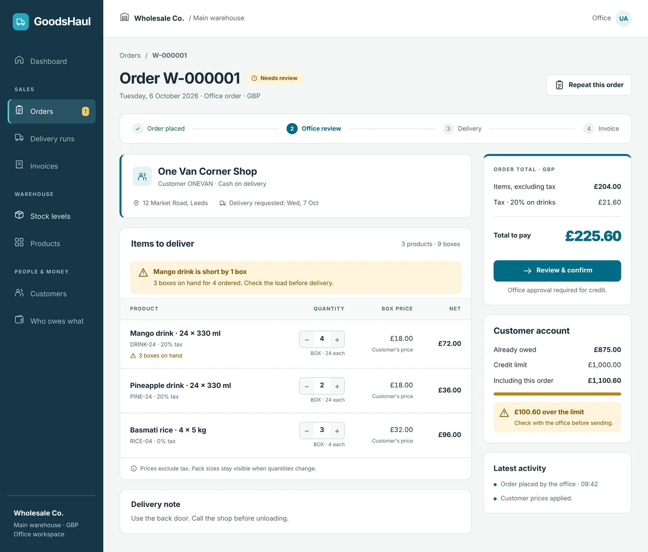Open the Invoices section
This screenshot has height=552, width=648.
[x=51, y=166]
